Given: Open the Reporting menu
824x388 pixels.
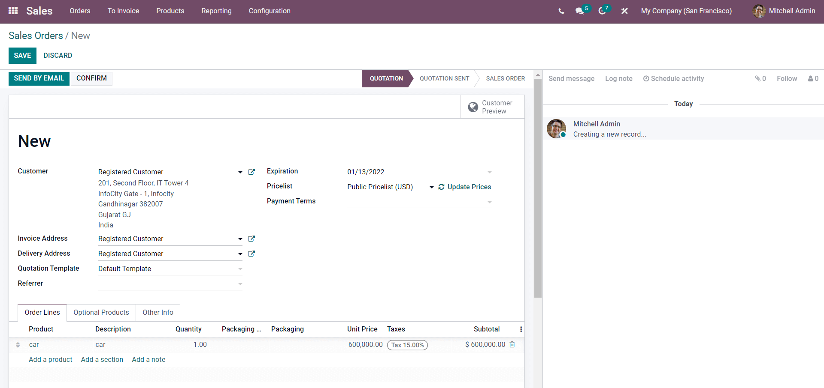Looking at the screenshot, I should (216, 11).
